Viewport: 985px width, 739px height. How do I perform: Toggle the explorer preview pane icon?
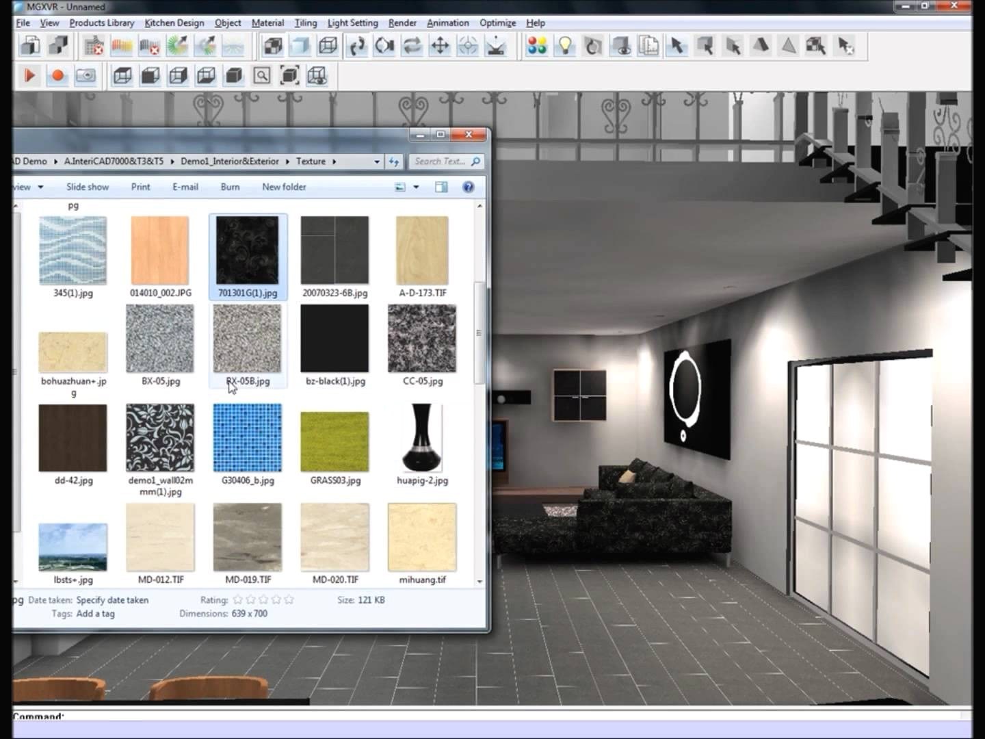tap(441, 187)
